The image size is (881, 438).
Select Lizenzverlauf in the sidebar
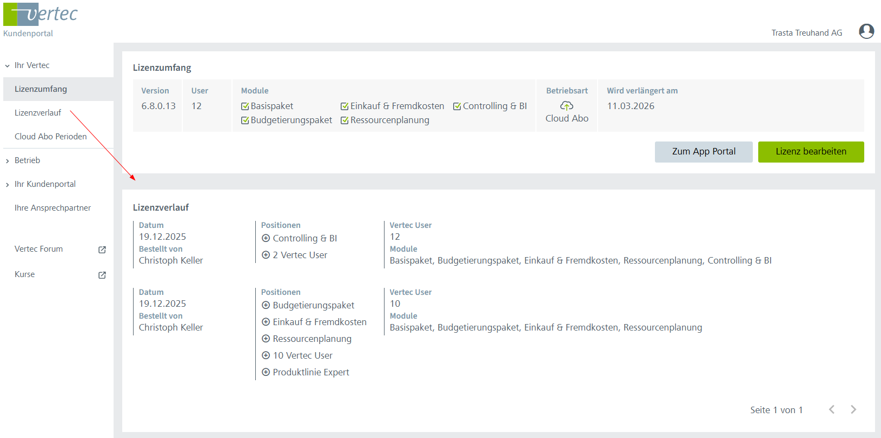point(38,113)
